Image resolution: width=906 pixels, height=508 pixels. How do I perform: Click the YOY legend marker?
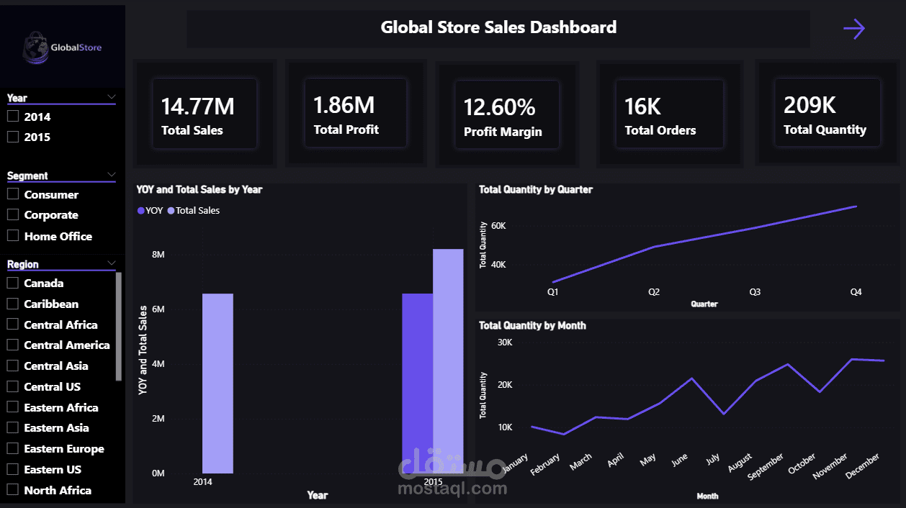140,210
